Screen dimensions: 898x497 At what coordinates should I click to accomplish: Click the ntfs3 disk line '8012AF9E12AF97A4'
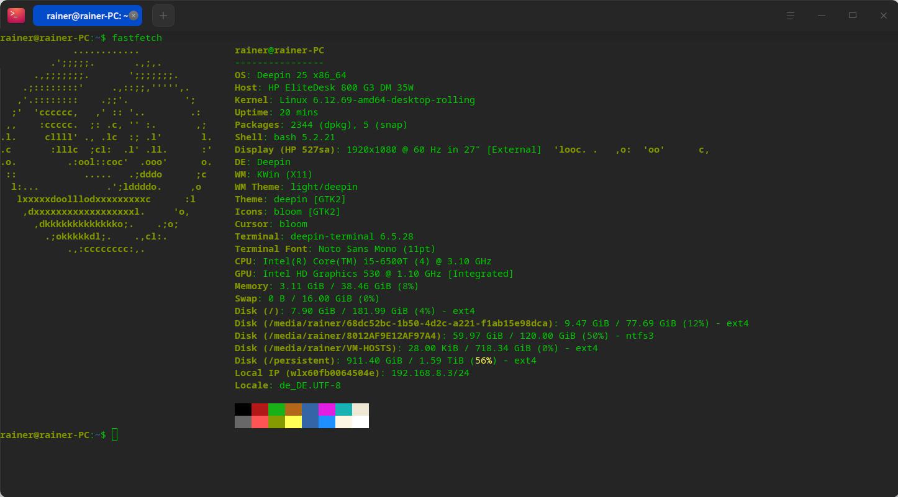pos(444,336)
